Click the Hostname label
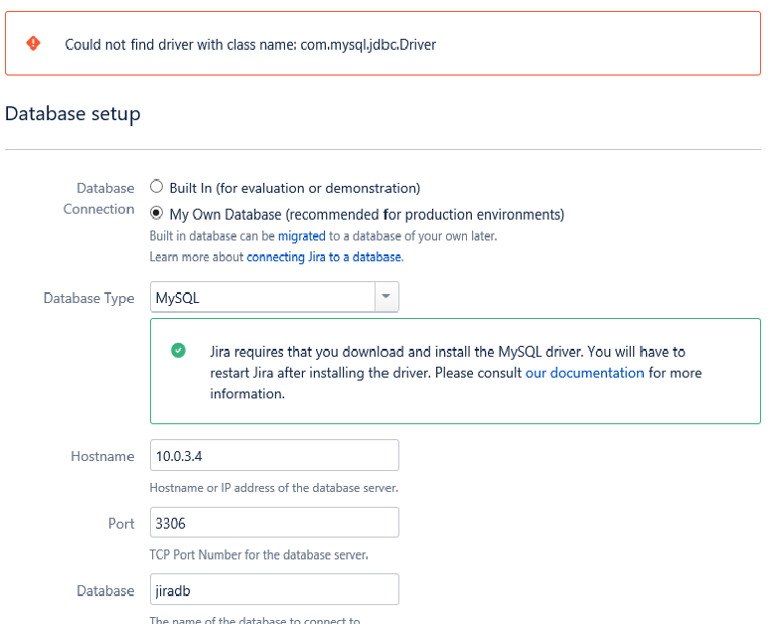770x624 pixels. [102, 457]
